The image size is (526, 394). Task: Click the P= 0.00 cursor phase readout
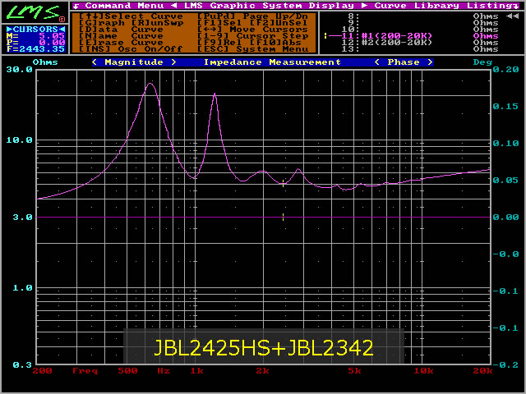[35, 43]
